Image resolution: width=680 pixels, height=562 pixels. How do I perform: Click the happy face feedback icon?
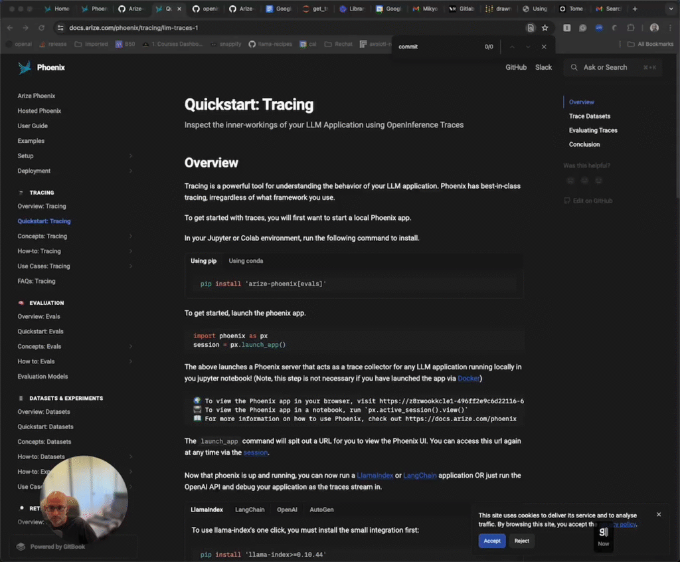[x=598, y=181]
